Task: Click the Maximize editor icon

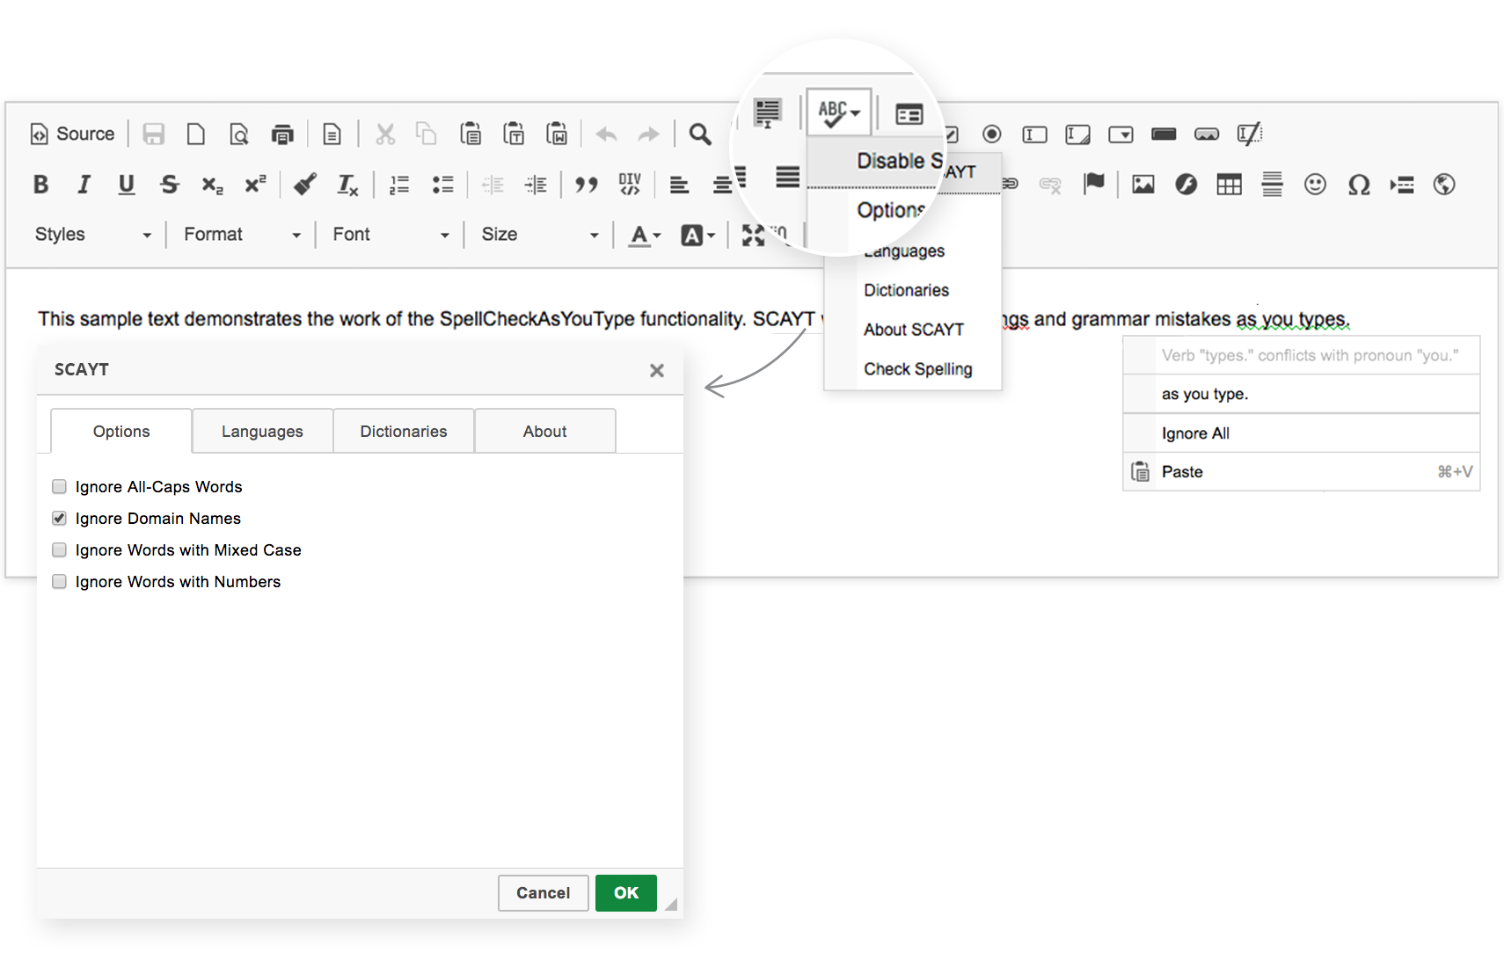Action: coord(754,235)
